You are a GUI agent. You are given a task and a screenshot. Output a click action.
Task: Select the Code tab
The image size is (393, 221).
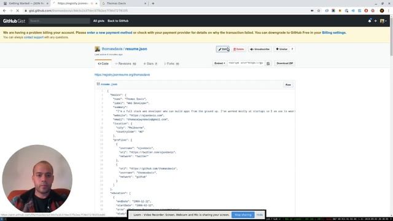pos(103,64)
